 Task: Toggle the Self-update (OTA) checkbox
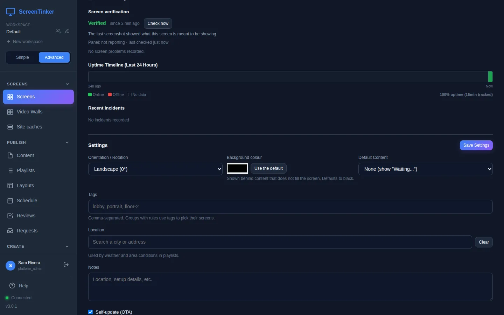pyautogui.click(x=91, y=312)
